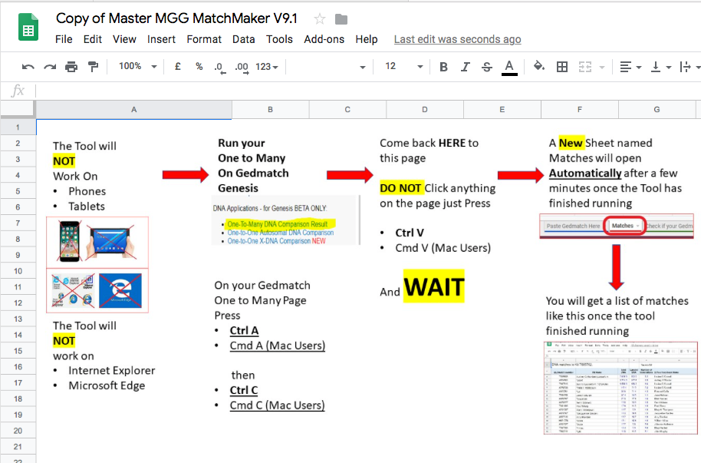Click the crossed-out phone and tablet image

tap(97, 242)
